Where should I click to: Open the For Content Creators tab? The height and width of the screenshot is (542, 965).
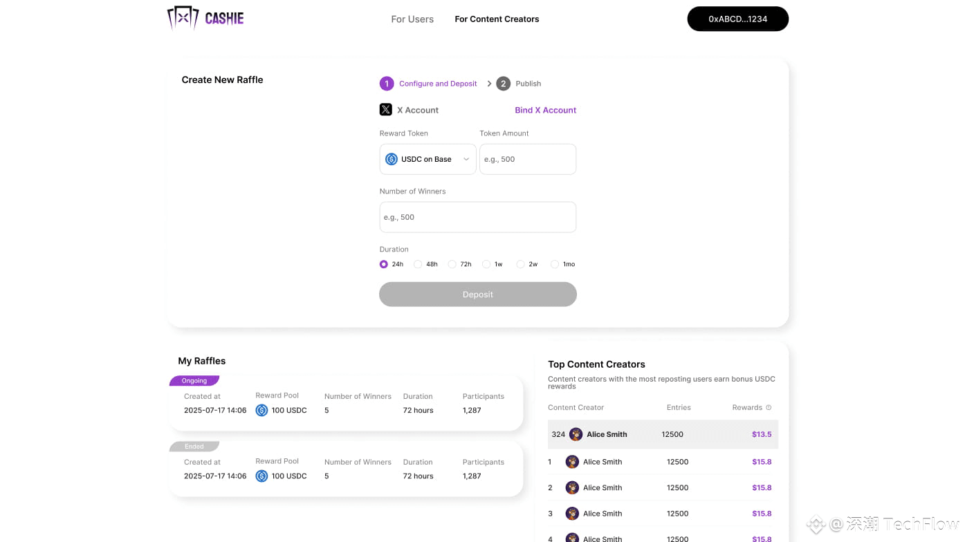[x=497, y=19]
